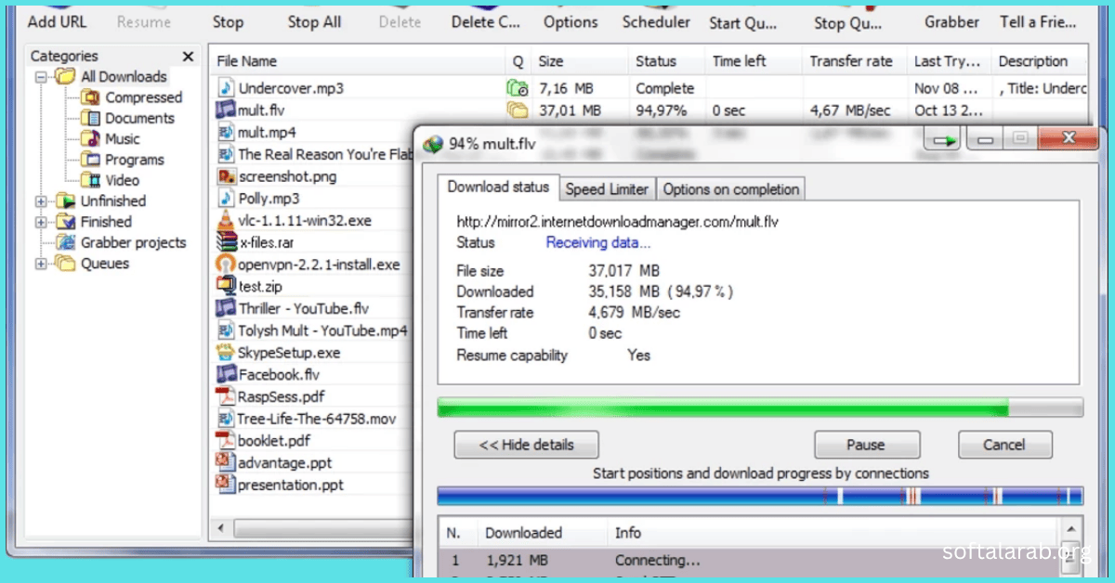
Task: Sort list by Status column header
Action: pos(667,61)
